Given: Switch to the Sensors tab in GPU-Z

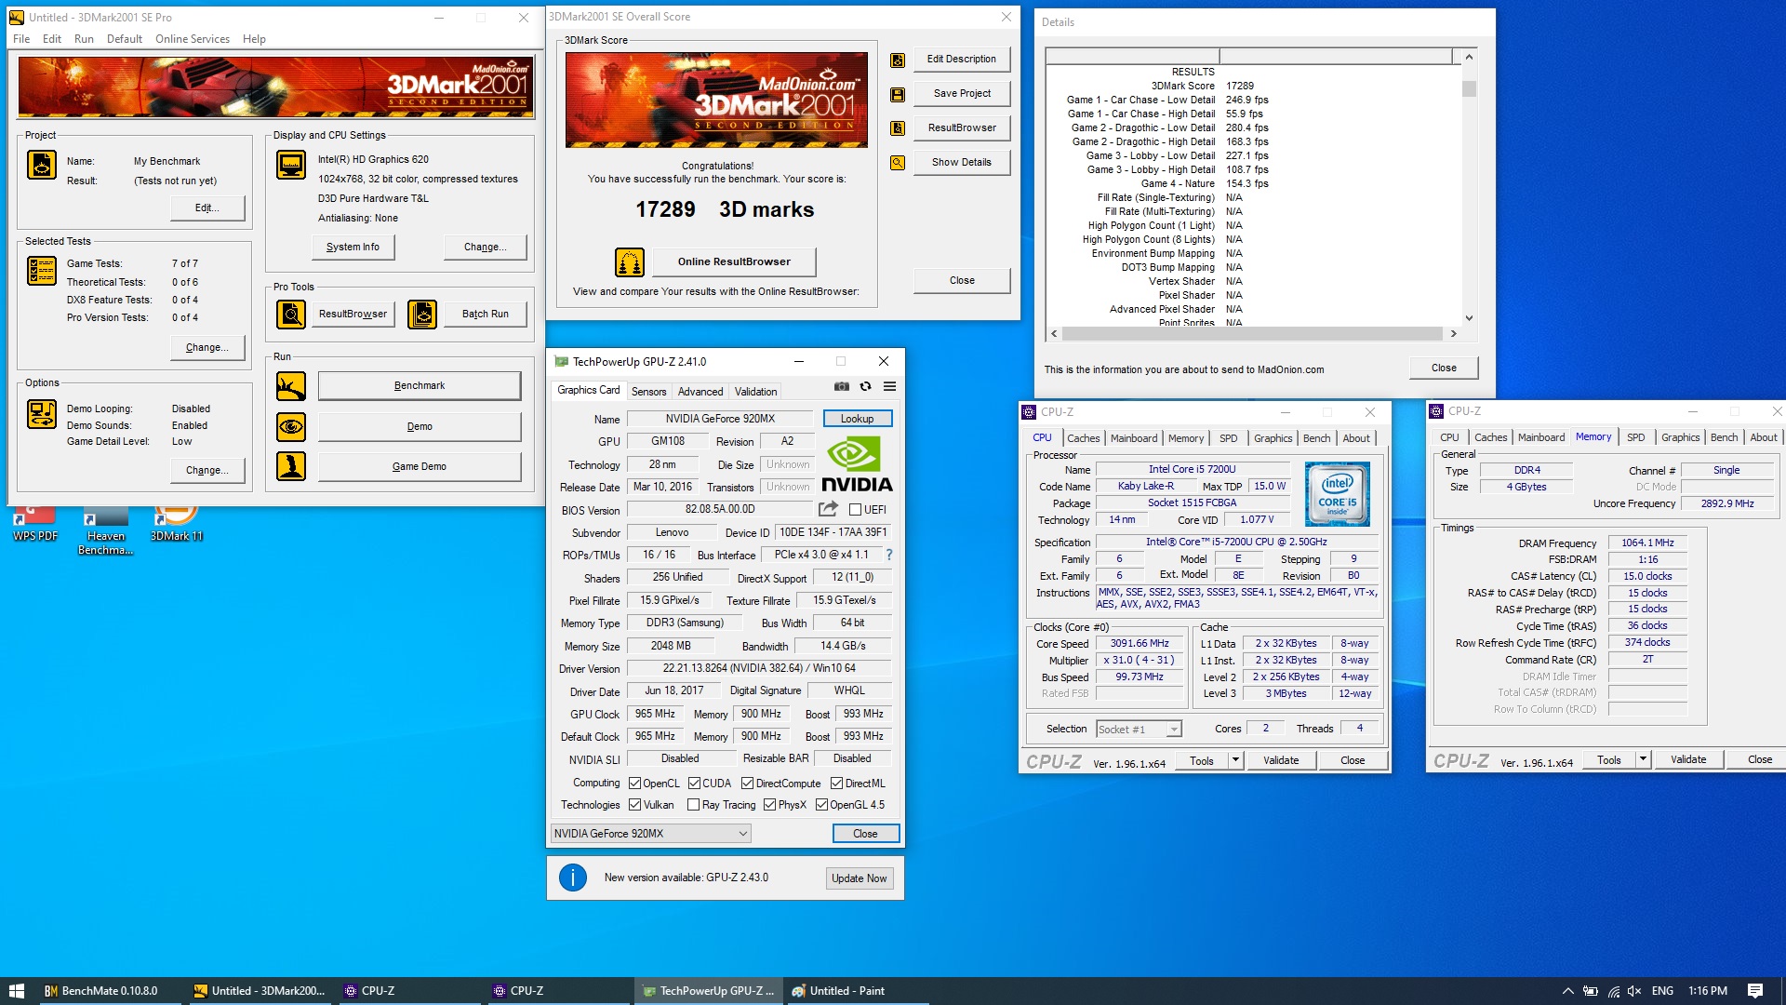Looking at the screenshot, I should point(648,392).
